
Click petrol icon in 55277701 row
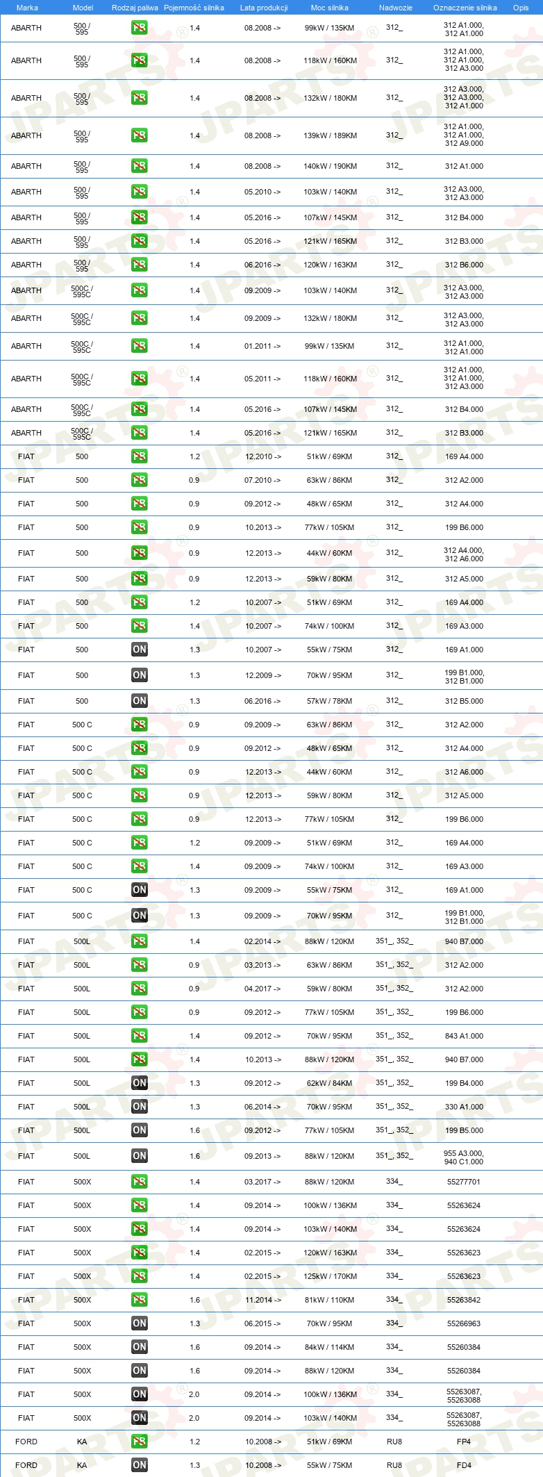click(140, 1182)
